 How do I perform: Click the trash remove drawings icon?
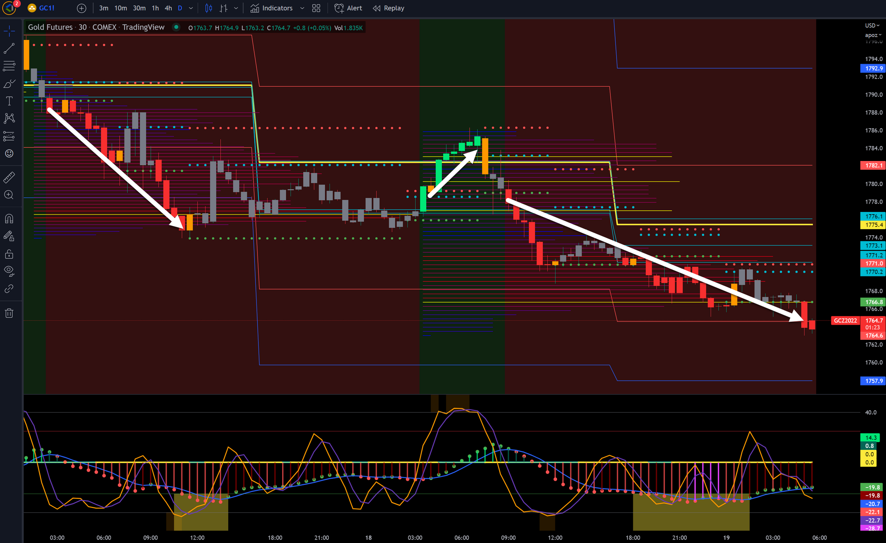pyautogui.click(x=9, y=313)
